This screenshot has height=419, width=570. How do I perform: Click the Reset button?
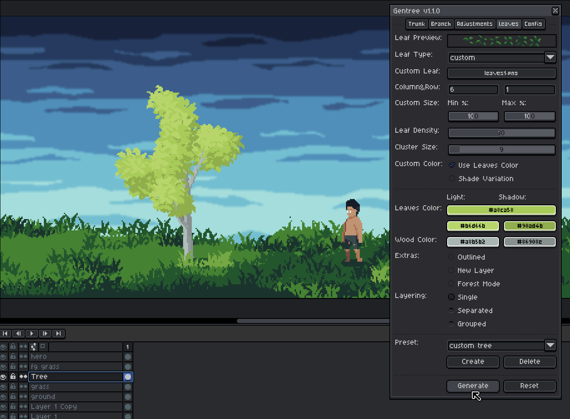(529, 386)
